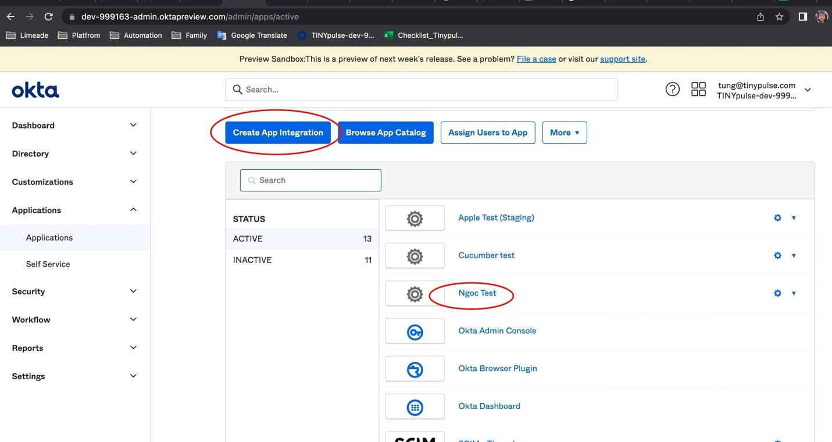Click the Okta Admin Console app logo
Screen dimensions: 832x442
point(415,331)
